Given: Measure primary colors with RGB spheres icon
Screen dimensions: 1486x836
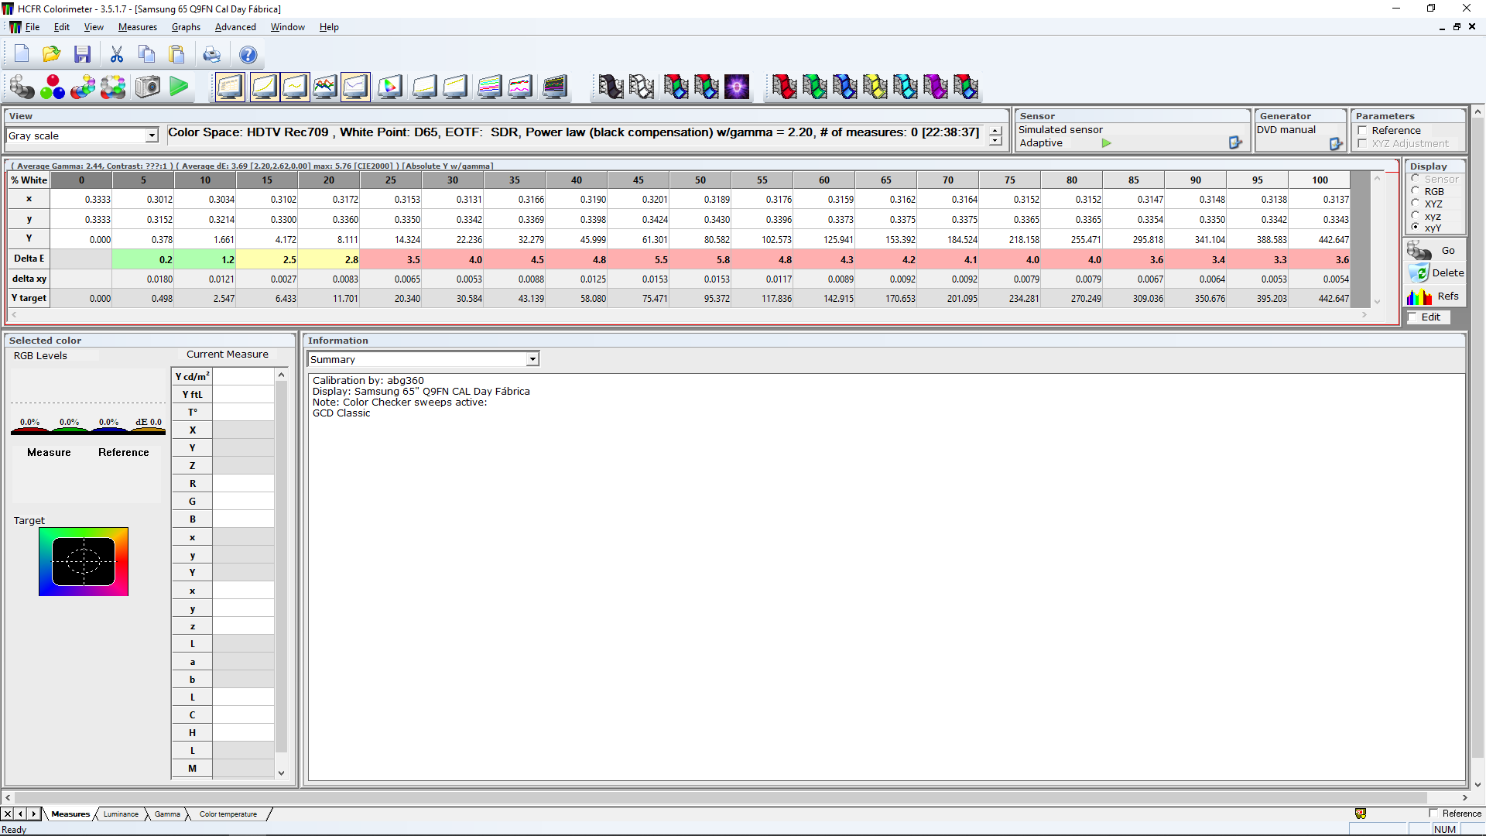Looking at the screenshot, I should click(53, 87).
